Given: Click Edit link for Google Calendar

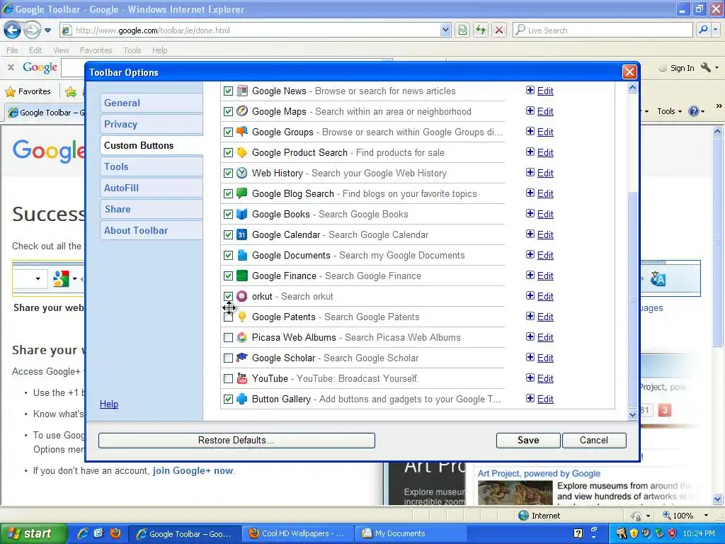Looking at the screenshot, I should 545,234.
